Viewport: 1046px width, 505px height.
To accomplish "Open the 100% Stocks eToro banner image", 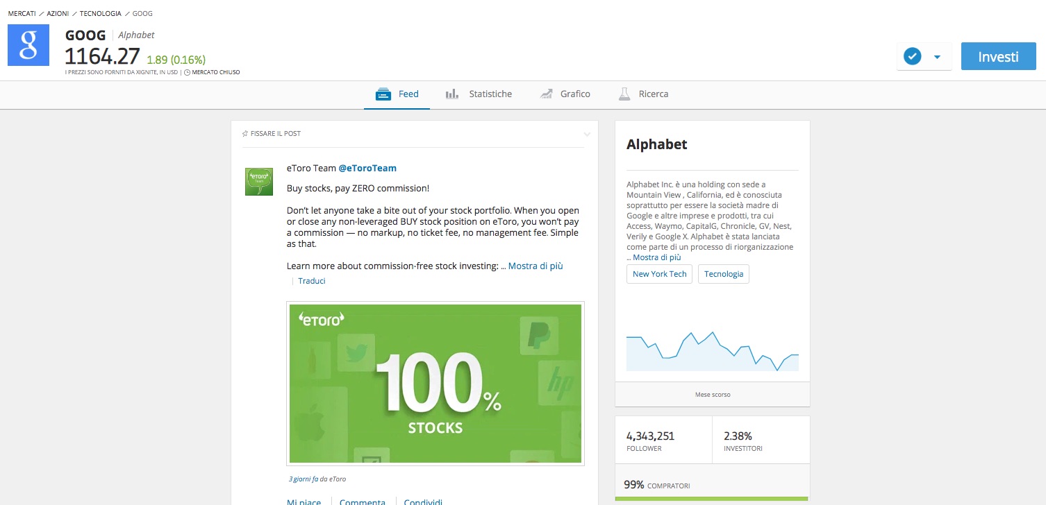I will 435,383.
